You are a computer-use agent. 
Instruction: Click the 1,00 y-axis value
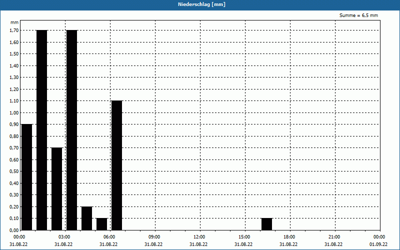pos(14,112)
